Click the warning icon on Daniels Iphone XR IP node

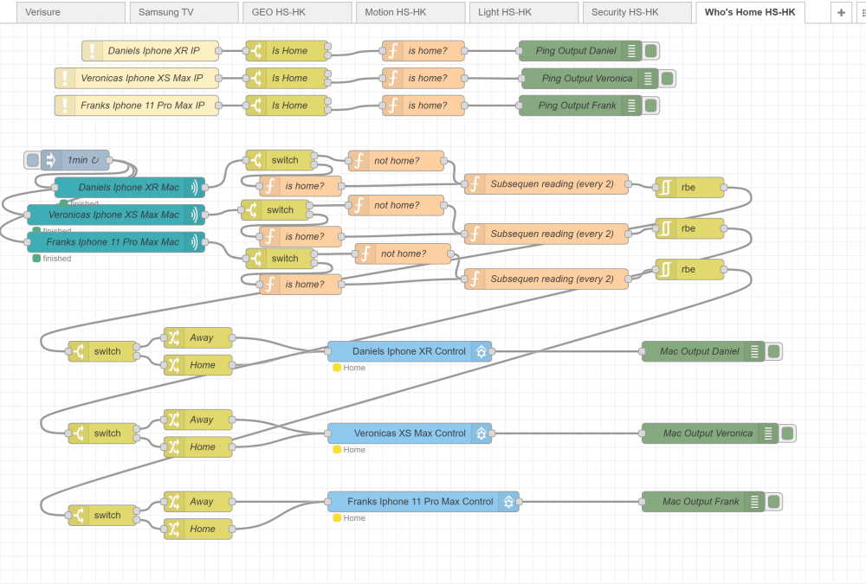(x=93, y=51)
